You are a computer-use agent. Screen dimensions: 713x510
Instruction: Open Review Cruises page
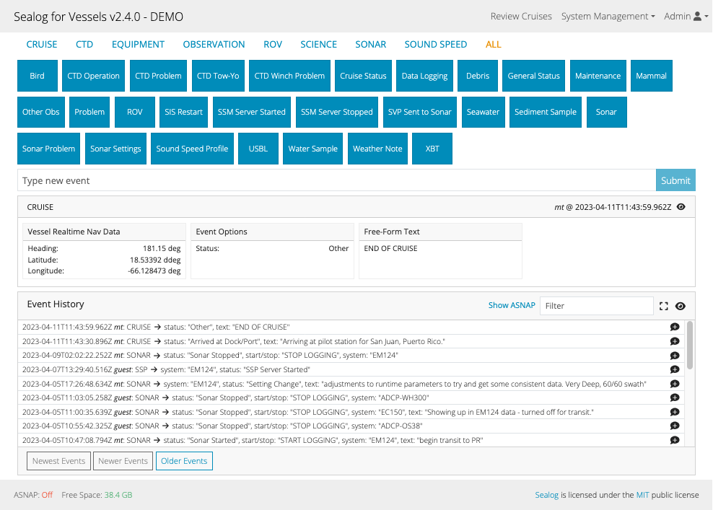coord(521,16)
